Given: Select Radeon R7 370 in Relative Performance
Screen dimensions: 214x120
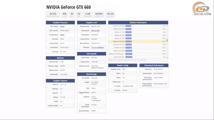Looking at the screenshot, I should pyautogui.click(x=120, y=38).
